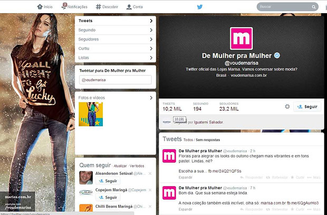Open the Seguidores list
The width and height of the screenshot is (327, 215).
pyautogui.click(x=116, y=39)
